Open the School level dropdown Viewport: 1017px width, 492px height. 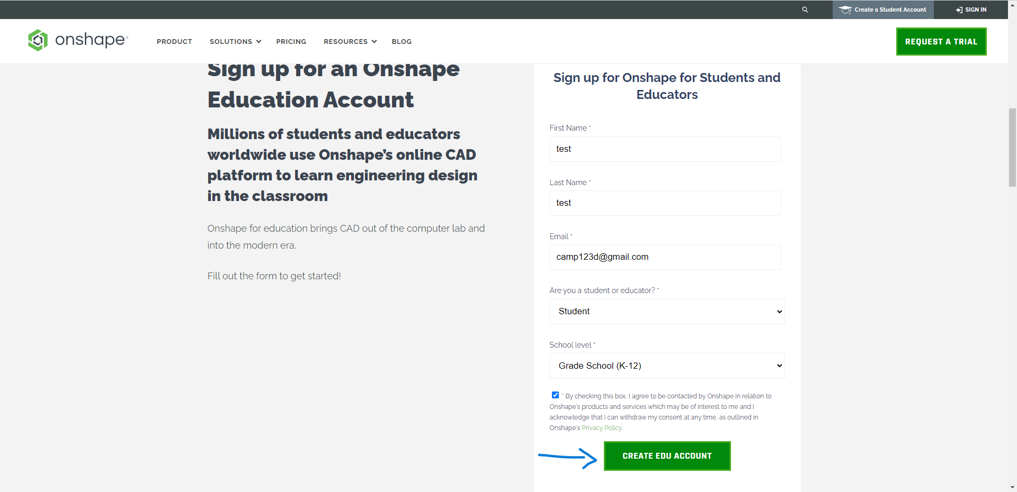coord(666,366)
